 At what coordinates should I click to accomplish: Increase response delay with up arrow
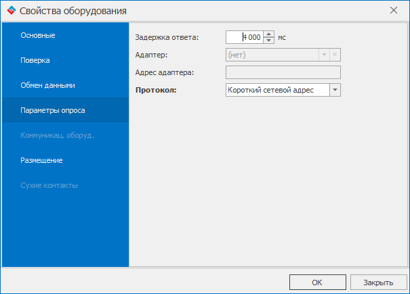pos(268,34)
